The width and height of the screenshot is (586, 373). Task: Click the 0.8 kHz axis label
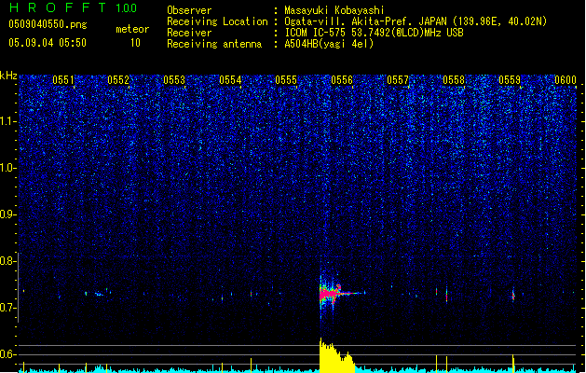tap(7, 261)
